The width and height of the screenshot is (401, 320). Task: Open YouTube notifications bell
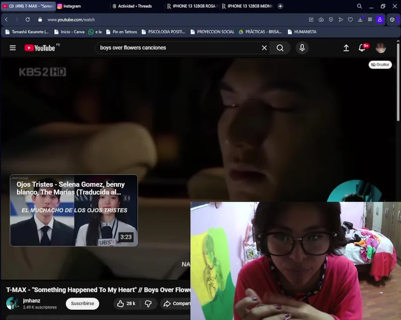pos(362,48)
